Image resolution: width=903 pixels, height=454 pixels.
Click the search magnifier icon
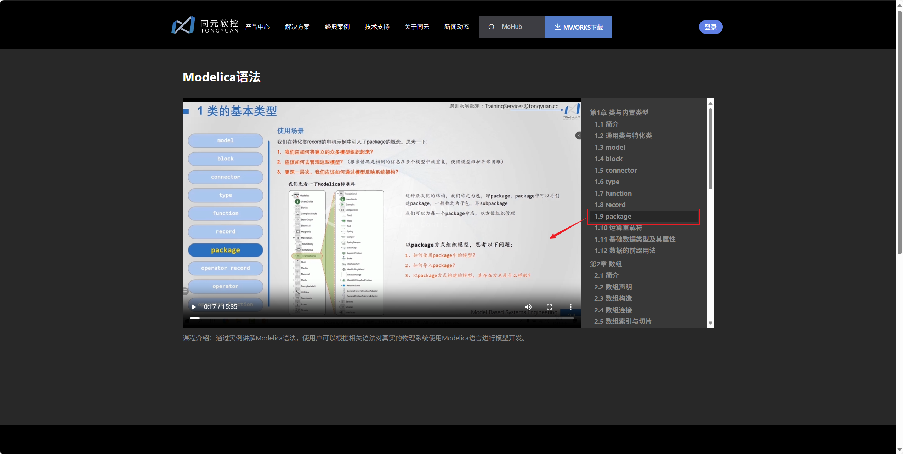pyautogui.click(x=491, y=27)
